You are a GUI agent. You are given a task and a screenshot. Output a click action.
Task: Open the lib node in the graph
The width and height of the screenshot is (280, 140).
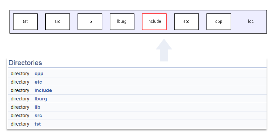[90, 21]
